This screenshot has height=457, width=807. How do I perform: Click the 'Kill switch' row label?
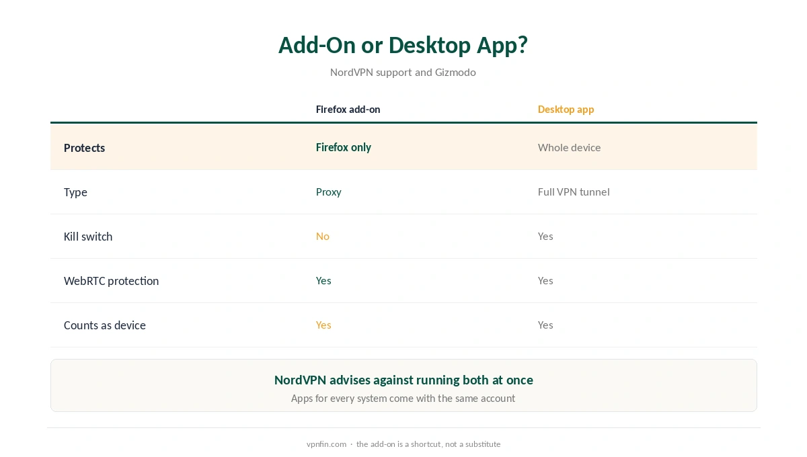[88, 237]
